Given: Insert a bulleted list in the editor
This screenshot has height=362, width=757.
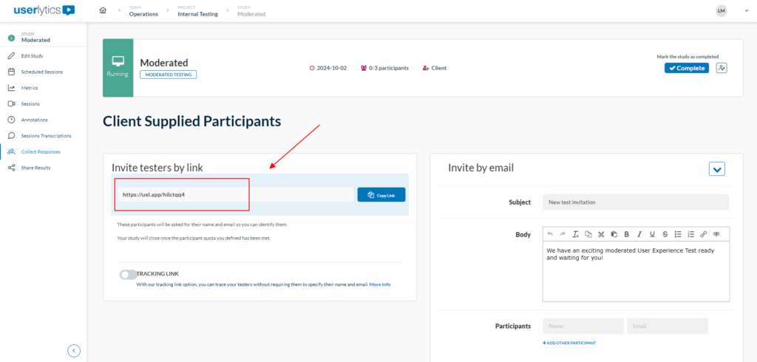Looking at the screenshot, I should point(678,234).
